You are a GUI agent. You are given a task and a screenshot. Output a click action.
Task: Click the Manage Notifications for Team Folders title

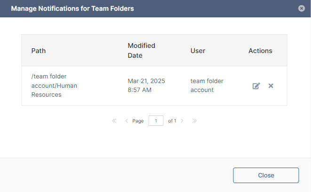coord(72,8)
